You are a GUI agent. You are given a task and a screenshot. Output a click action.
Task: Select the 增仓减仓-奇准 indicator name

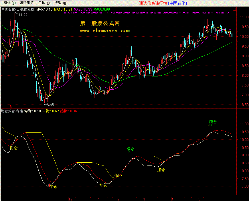[x=12, y=111]
